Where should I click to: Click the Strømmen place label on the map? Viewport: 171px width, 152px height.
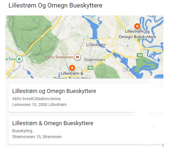click(x=95, y=60)
